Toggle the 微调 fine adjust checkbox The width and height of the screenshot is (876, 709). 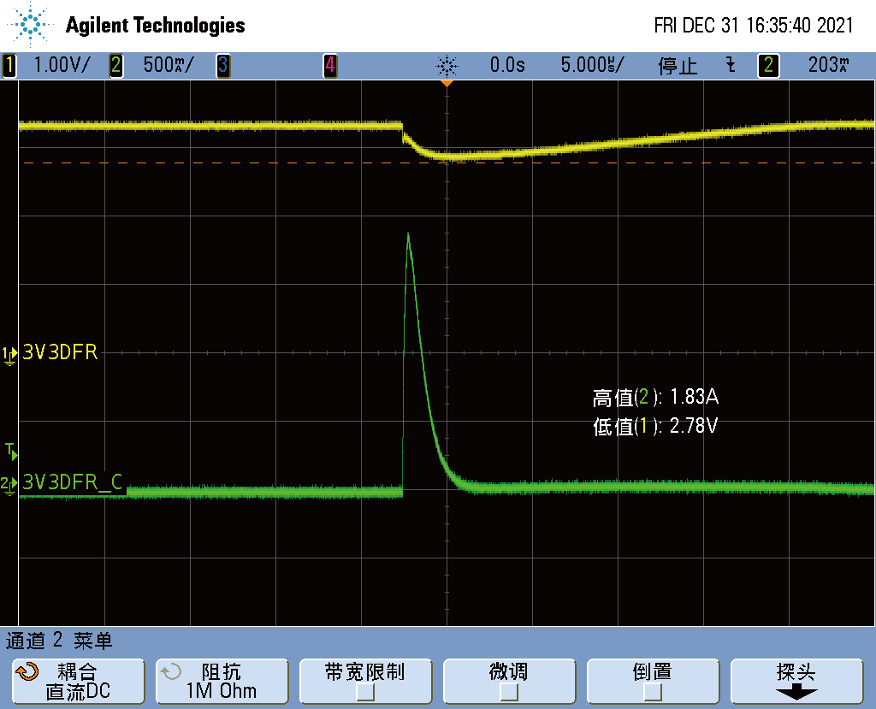coord(509,691)
